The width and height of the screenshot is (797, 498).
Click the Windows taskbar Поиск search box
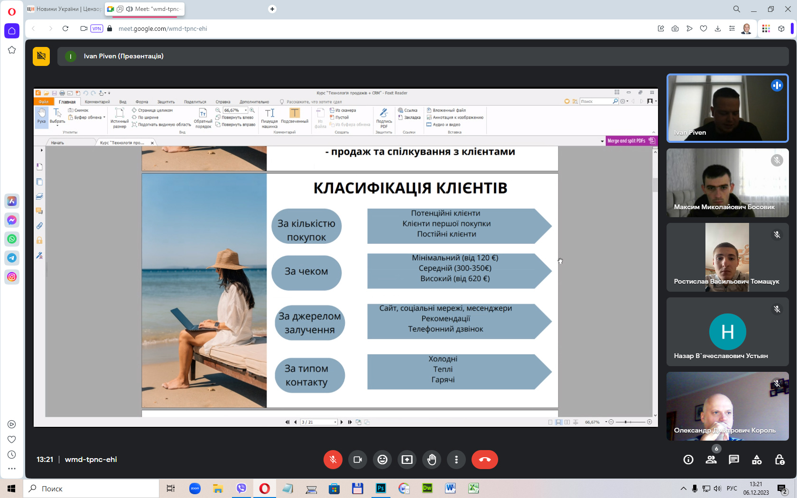click(x=91, y=489)
